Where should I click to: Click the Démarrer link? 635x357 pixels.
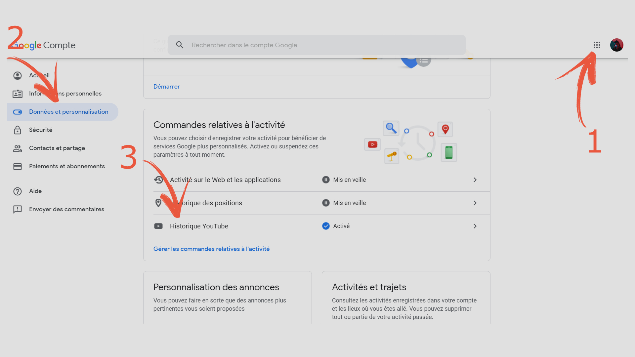166,87
